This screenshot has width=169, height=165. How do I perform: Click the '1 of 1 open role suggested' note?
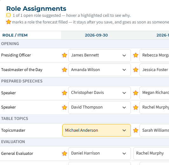pyautogui.click(x=71, y=16)
